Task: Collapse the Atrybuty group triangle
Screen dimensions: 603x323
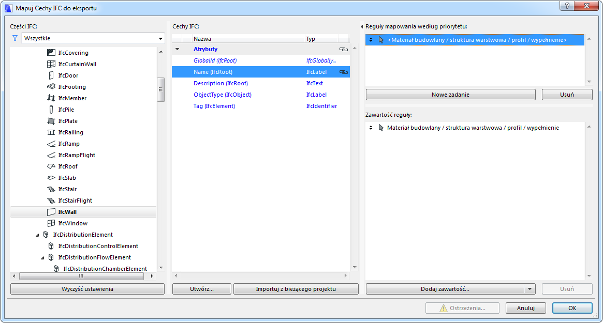Action: (x=178, y=50)
